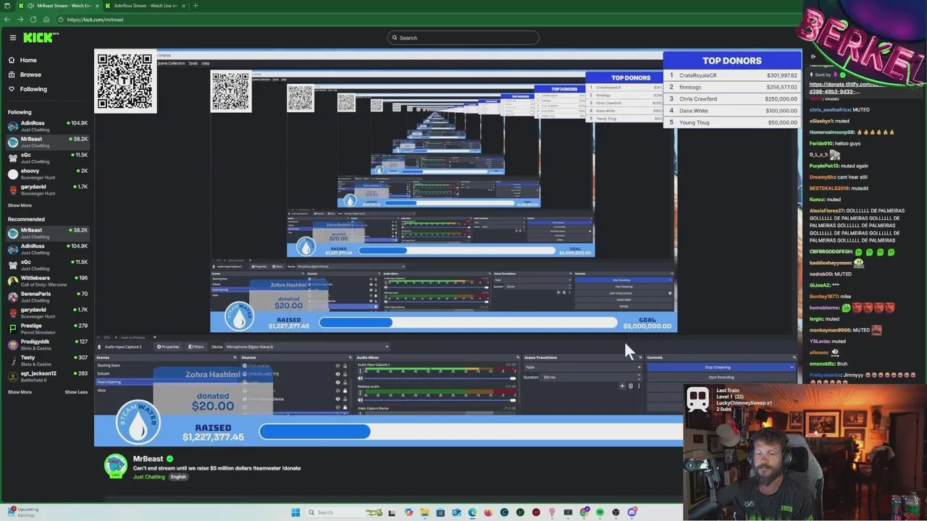Open the Device microphone dropdown in OBS
Image resolution: width=927 pixels, height=521 pixels.
(307, 347)
